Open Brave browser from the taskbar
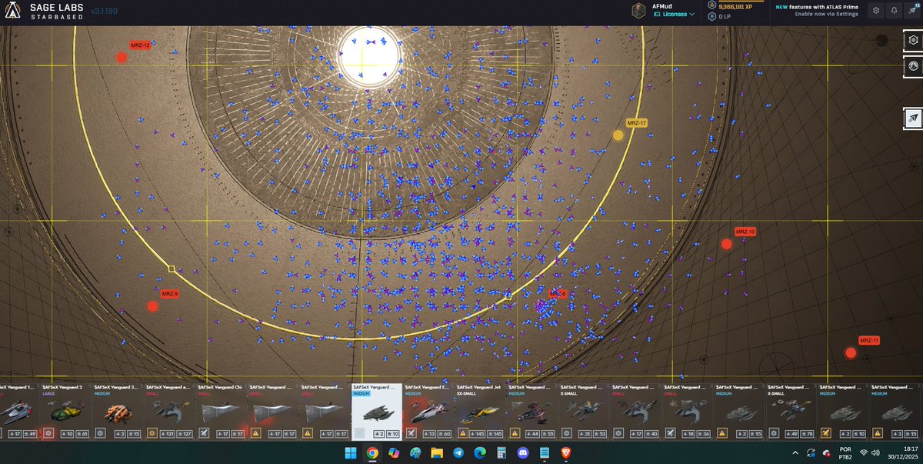Viewport: 923px width, 464px height. (566, 452)
